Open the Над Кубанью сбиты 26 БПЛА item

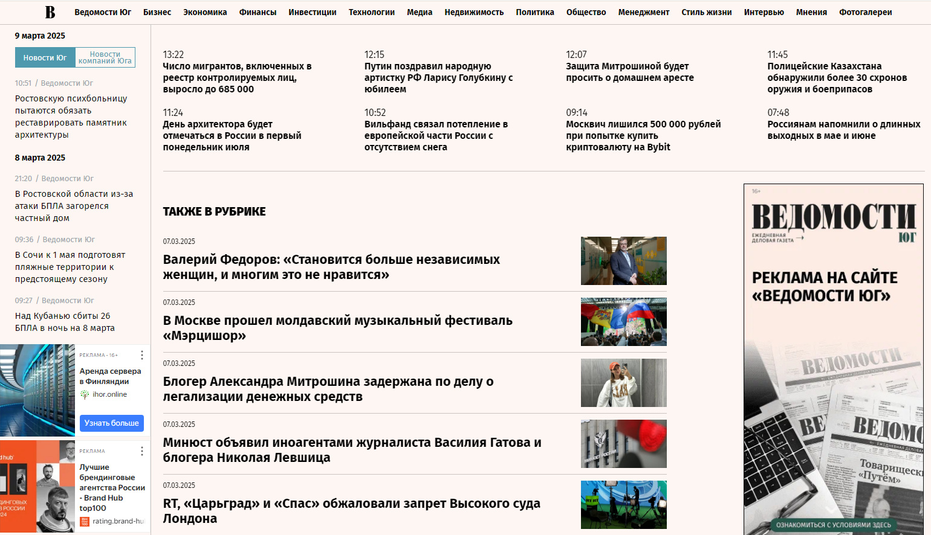pos(65,322)
